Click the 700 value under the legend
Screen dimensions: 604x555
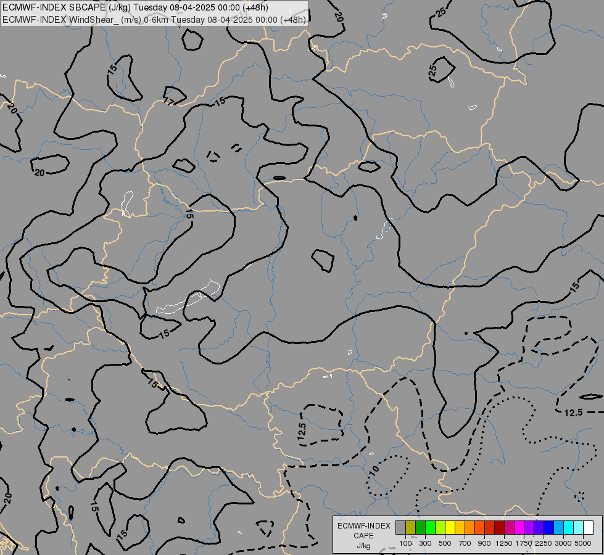pos(465,543)
